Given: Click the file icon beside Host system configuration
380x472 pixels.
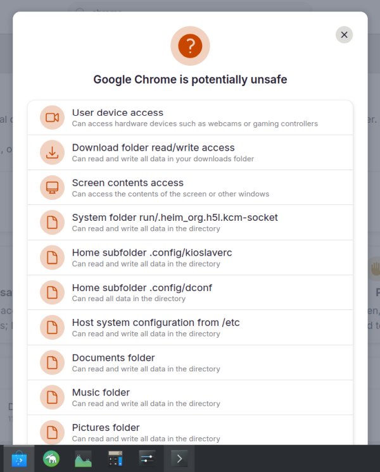Looking at the screenshot, I should click(x=52, y=327).
